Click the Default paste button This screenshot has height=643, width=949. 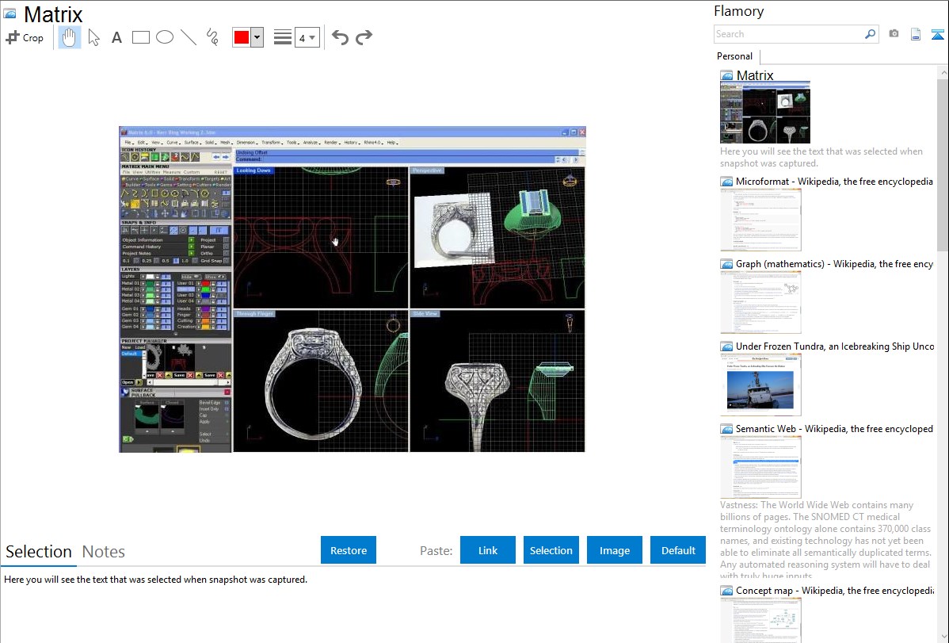(x=678, y=550)
